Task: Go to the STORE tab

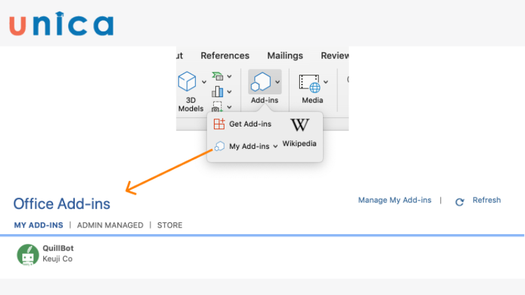Action: point(170,225)
